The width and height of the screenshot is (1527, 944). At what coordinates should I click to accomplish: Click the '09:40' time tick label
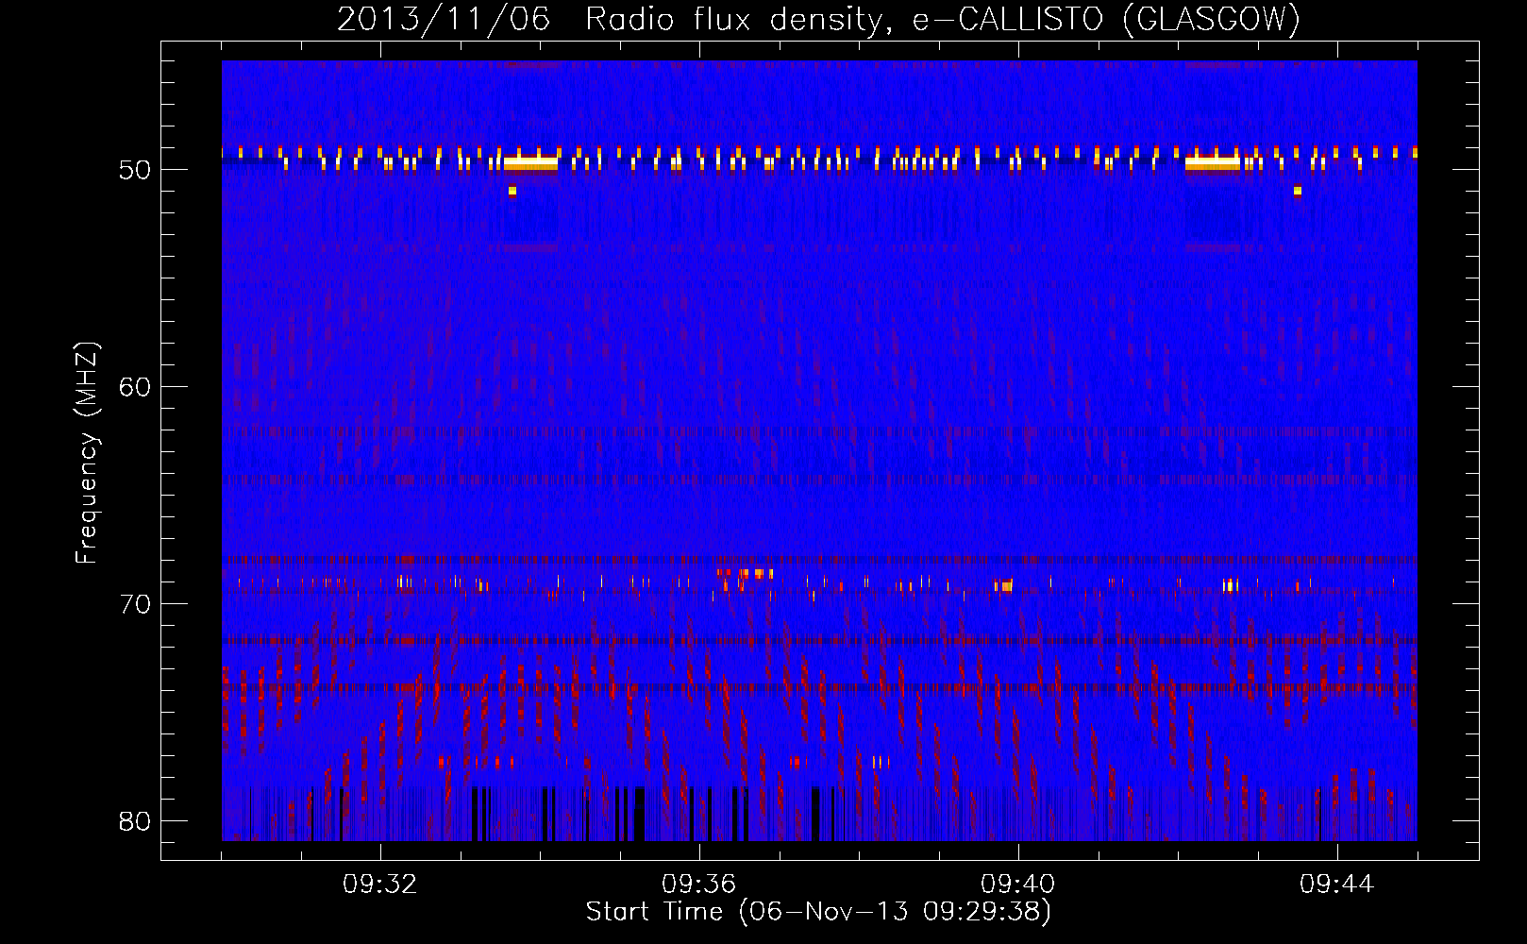[1018, 885]
